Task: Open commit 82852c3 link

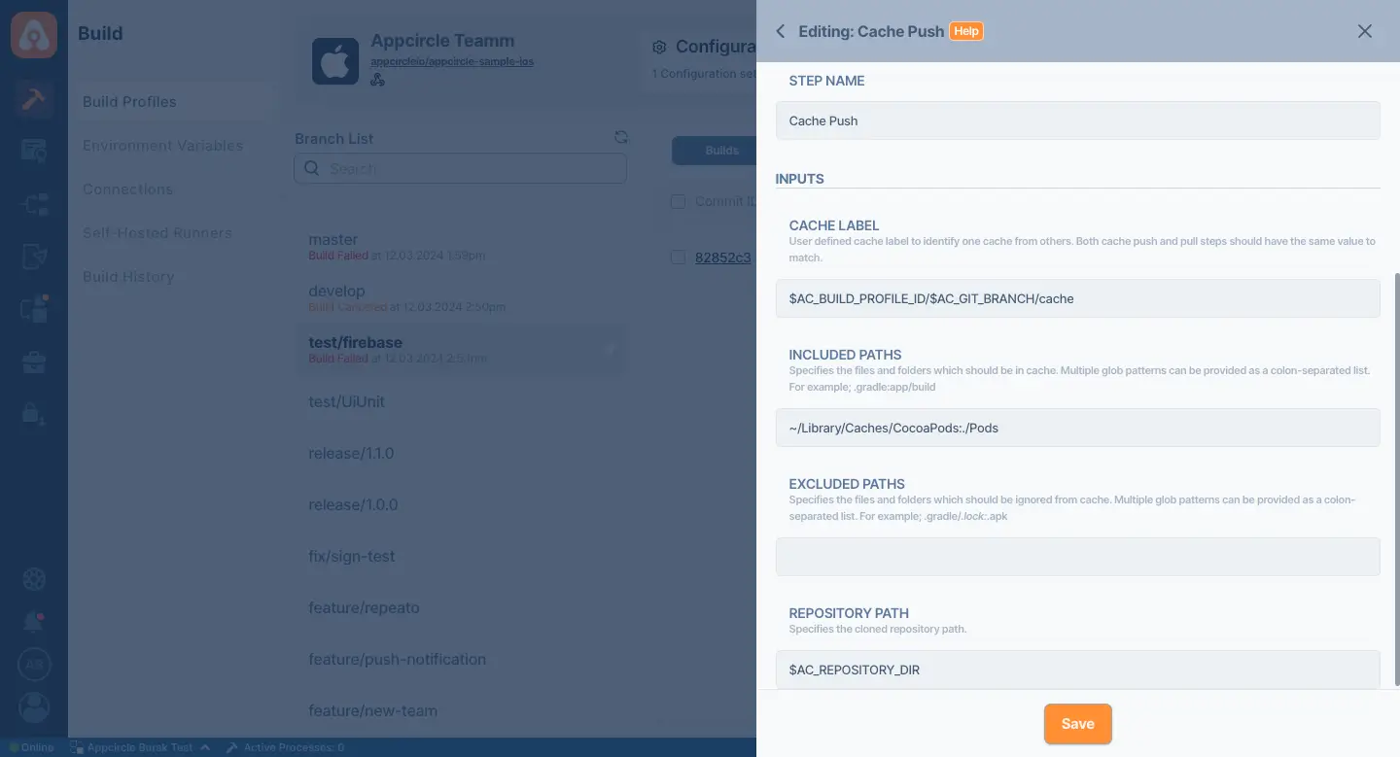Action: tap(722, 258)
